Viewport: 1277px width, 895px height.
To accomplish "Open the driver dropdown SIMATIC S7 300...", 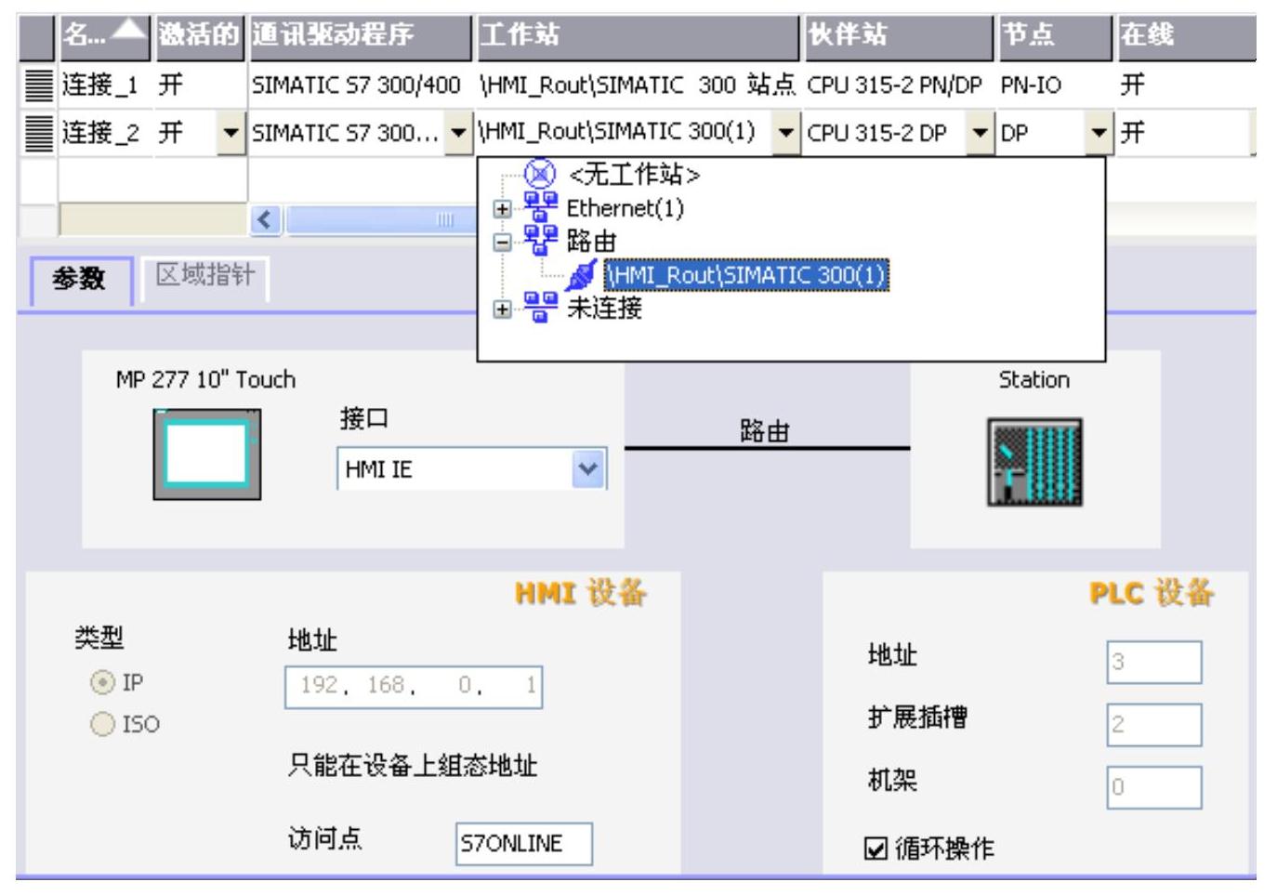I will (x=457, y=133).
